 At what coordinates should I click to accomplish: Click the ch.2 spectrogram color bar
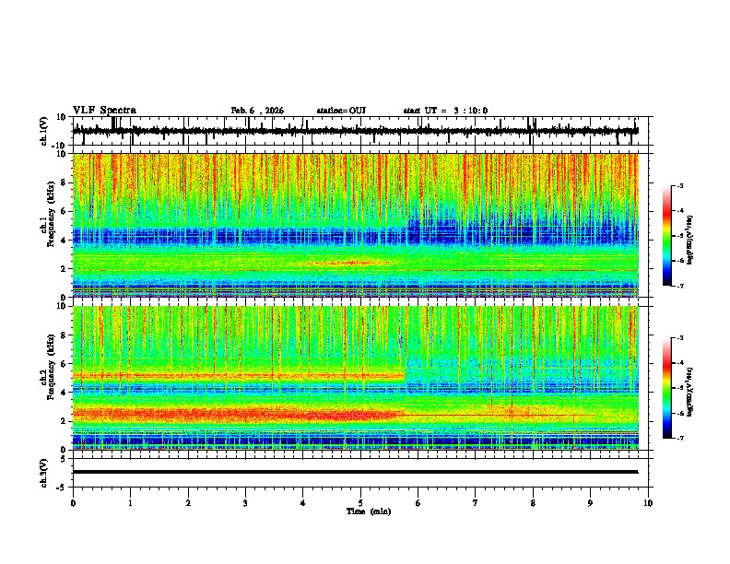[x=667, y=388]
